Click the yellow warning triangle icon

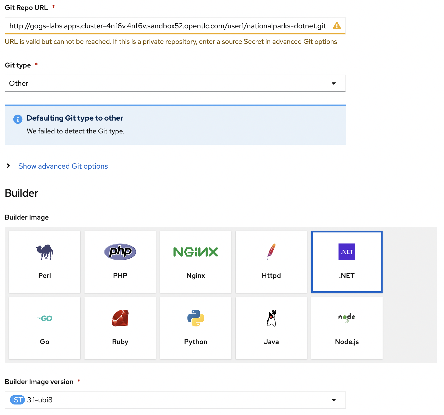[x=337, y=26]
